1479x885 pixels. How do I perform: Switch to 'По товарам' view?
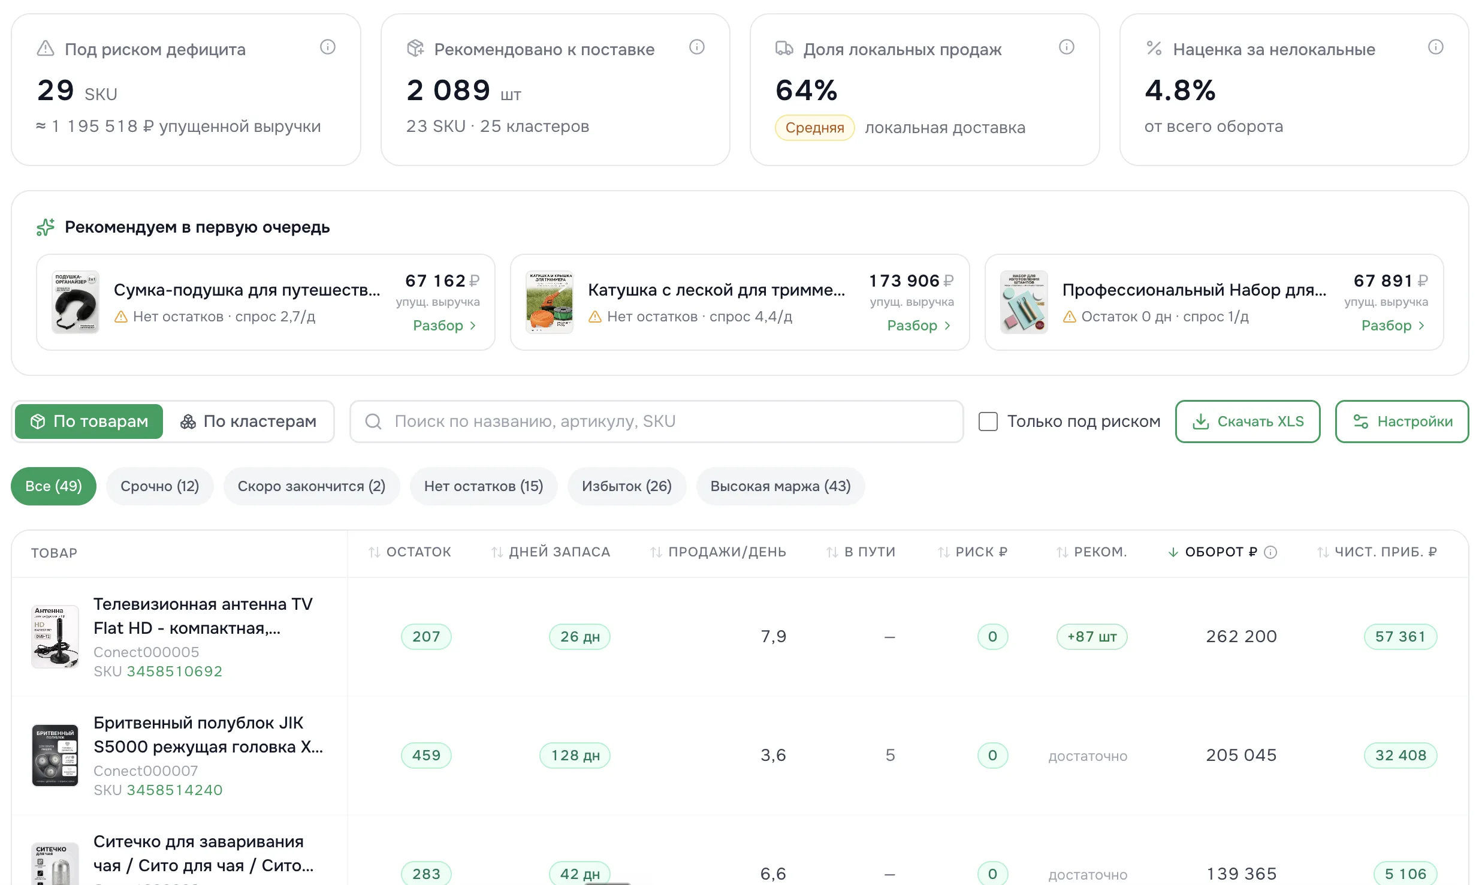click(x=89, y=422)
